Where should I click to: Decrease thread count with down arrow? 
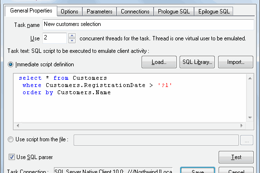[72, 41]
